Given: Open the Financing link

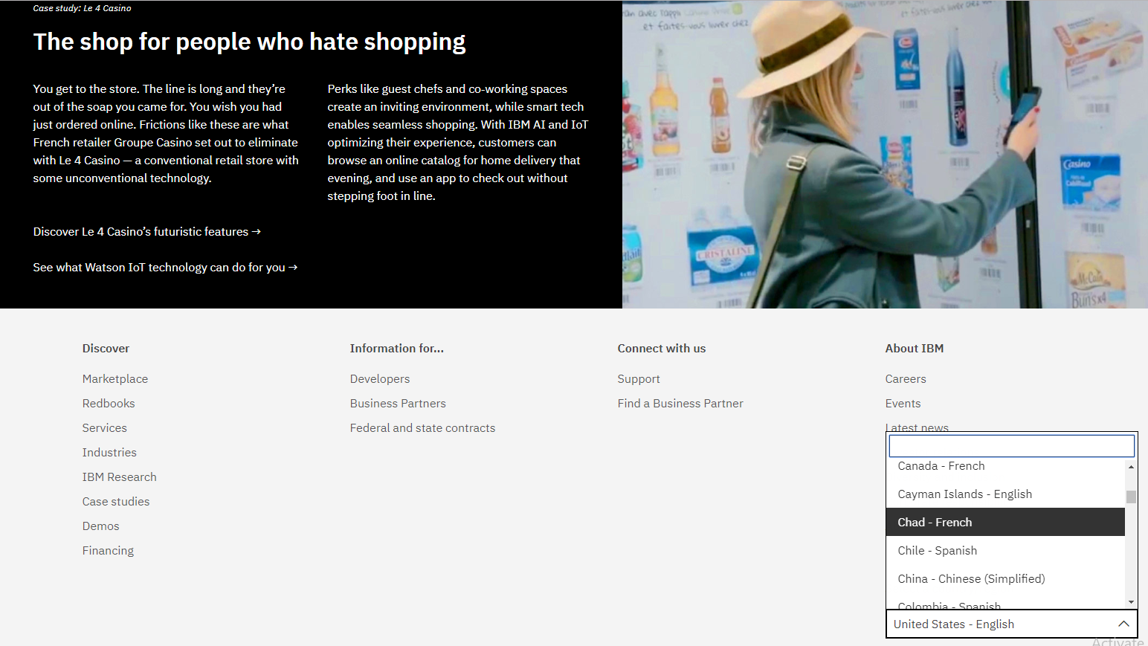Looking at the screenshot, I should [109, 551].
